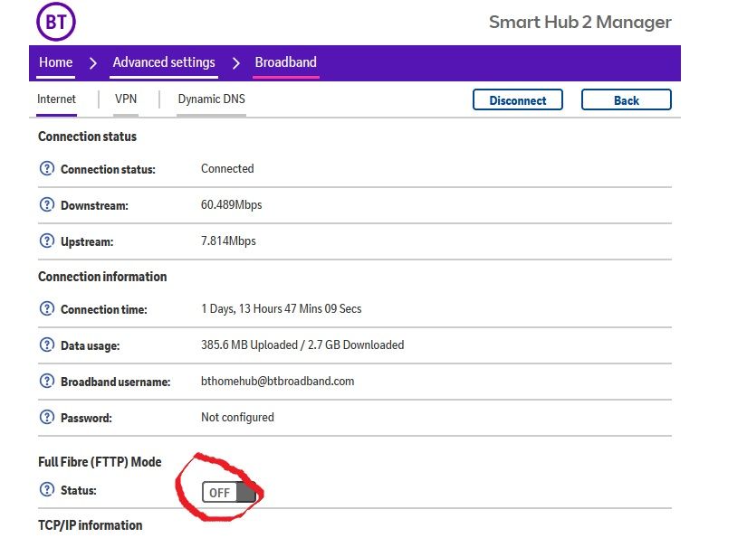The height and width of the screenshot is (538, 747).
Task: Open the Dynamic DNS tab
Action: pos(211,99)
